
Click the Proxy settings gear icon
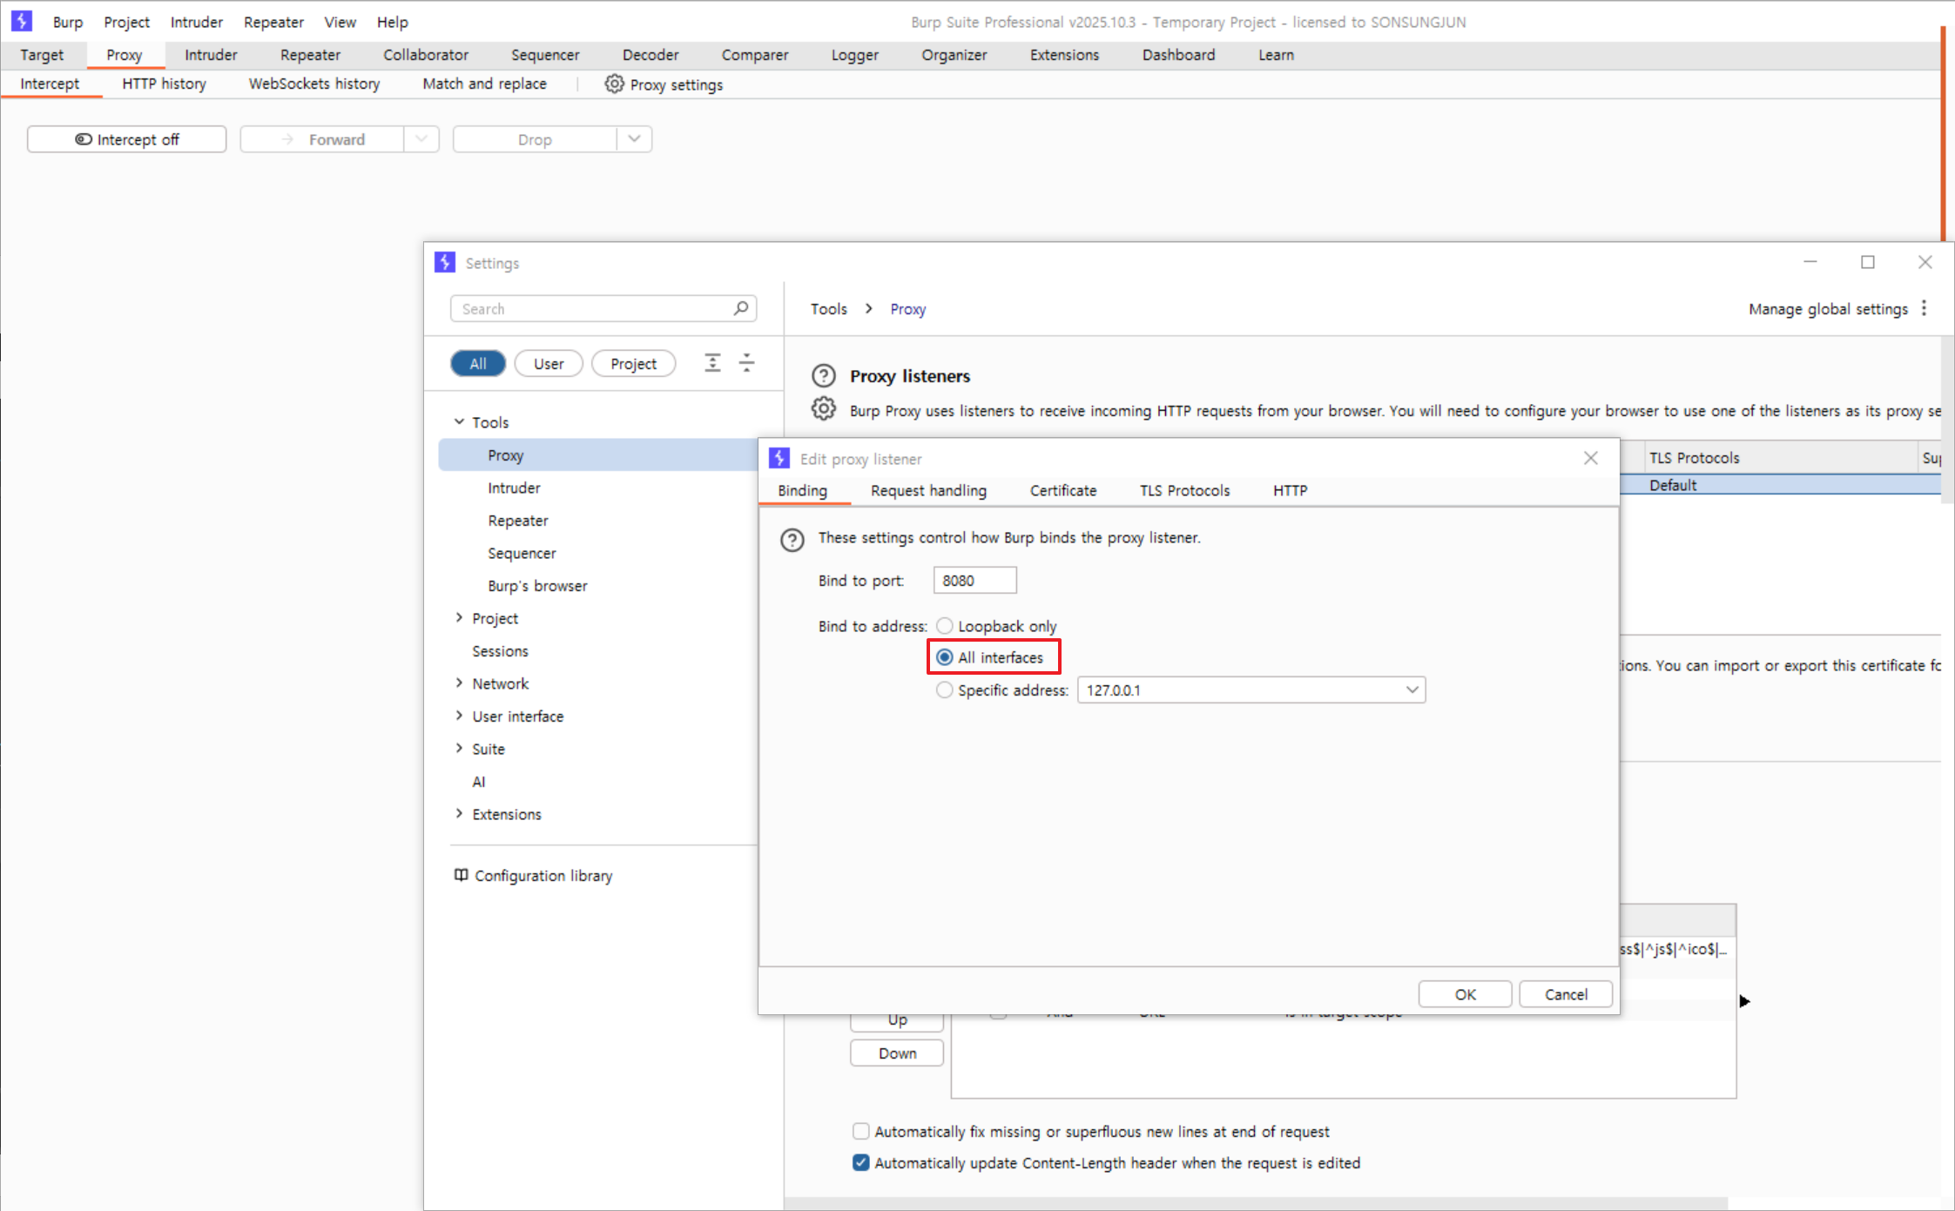tap(614, 84)
